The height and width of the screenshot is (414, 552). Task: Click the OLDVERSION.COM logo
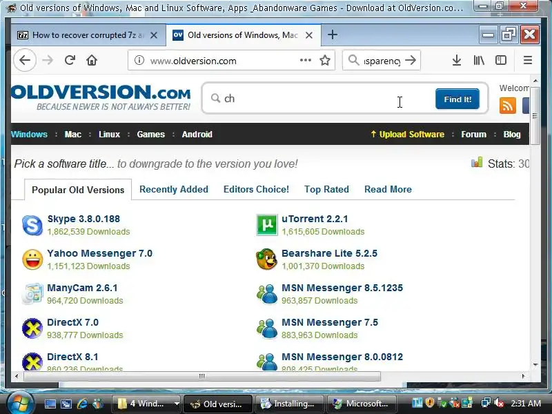point(101,97)
